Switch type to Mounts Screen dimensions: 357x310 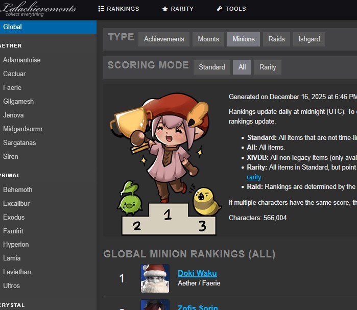pos(208,39)
